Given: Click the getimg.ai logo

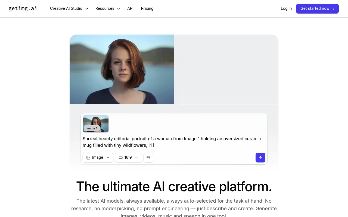Looking at the screenshot, I should coord(23,8).
